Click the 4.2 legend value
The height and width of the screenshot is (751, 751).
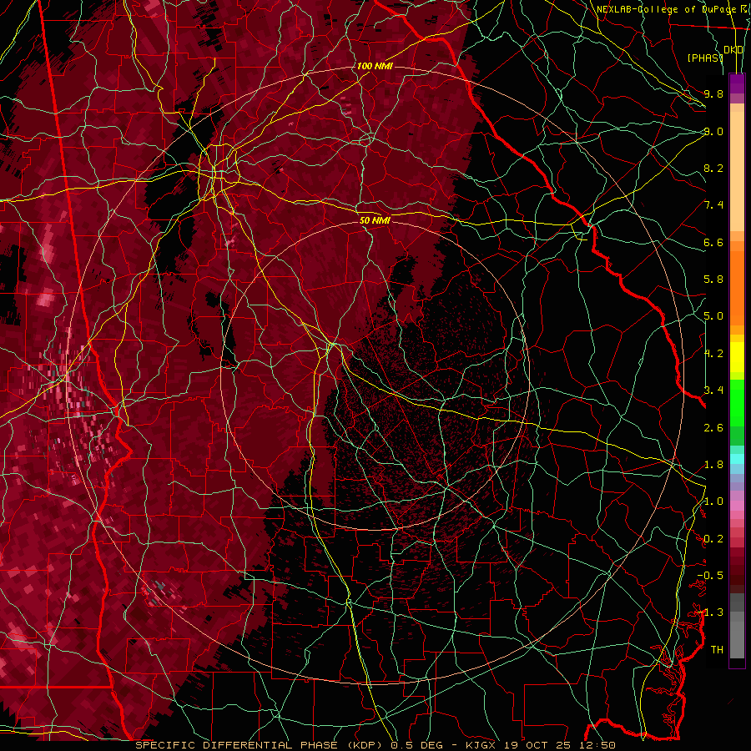pos(713,354)
